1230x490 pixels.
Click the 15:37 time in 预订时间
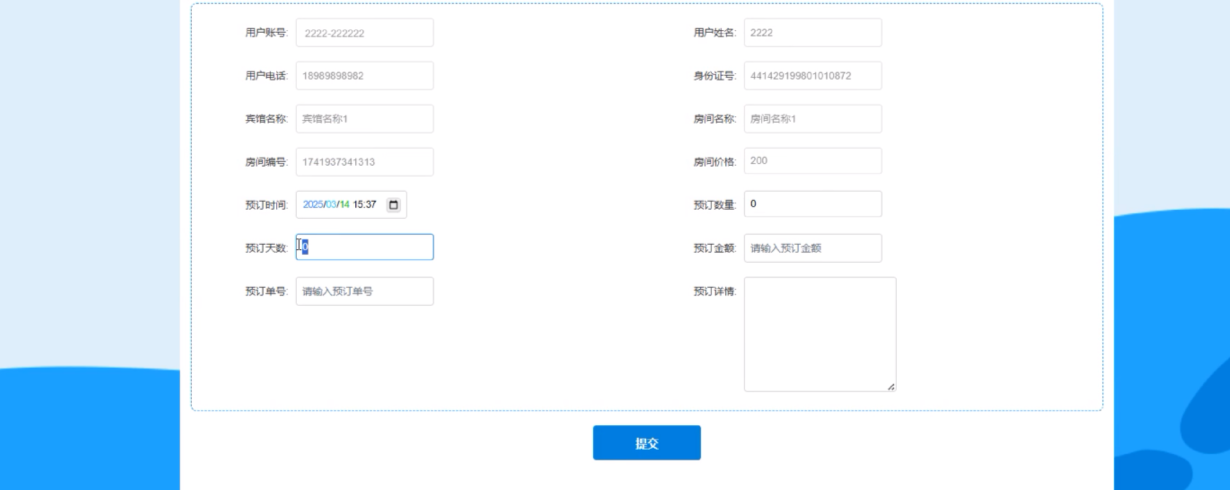[x=364, y=205]
